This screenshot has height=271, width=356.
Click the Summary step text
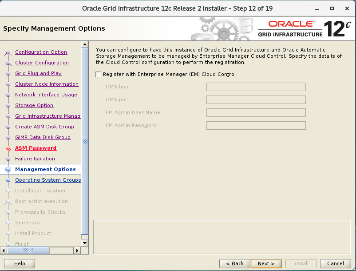(x=28, y=223)
